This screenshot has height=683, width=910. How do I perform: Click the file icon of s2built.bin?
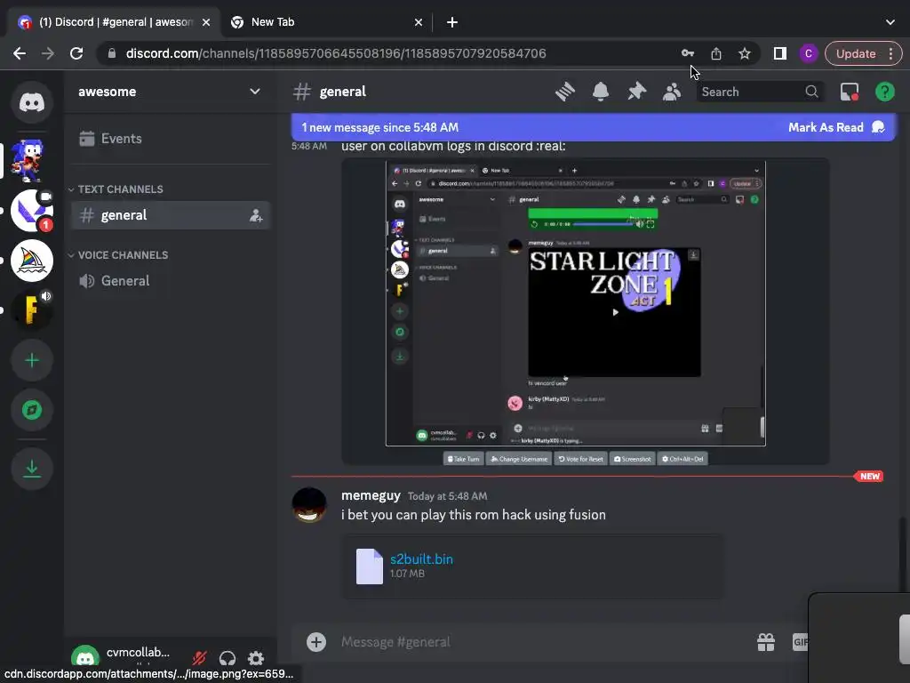point(369,566)
